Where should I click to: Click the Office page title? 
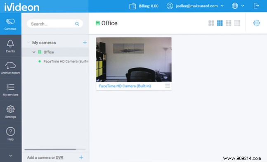pos(109,23)
